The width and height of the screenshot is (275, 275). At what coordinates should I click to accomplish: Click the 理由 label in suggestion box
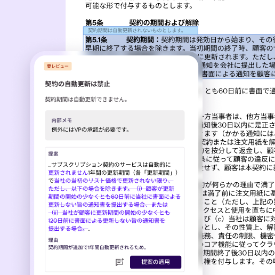[x=53, y=240]
